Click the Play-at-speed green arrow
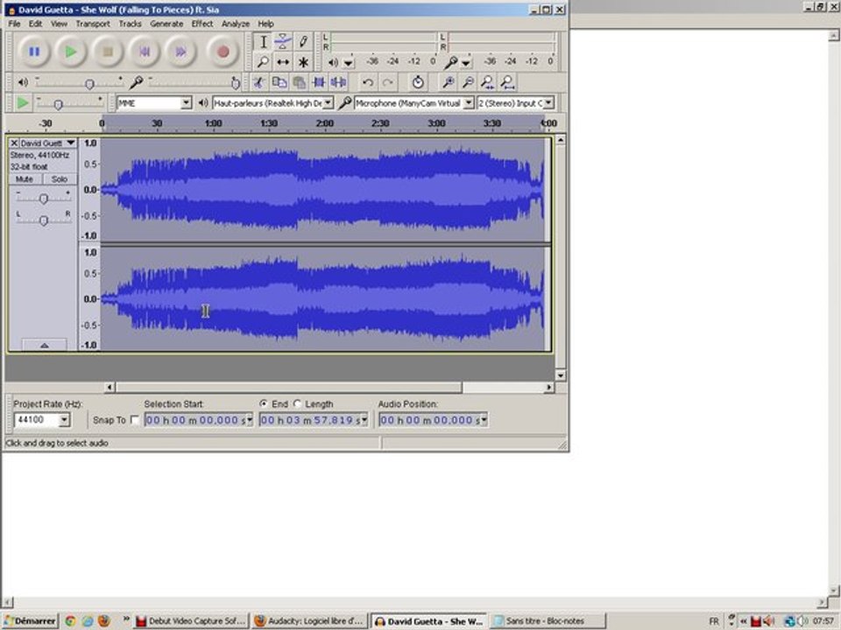Viewport: 841px width, 630px height. [23, 102]
